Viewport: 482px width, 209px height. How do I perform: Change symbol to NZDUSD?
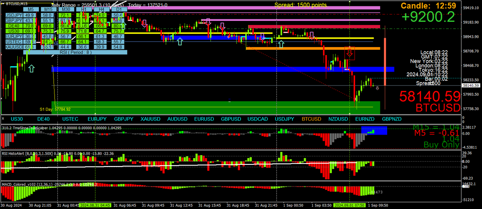click(338, 119)
